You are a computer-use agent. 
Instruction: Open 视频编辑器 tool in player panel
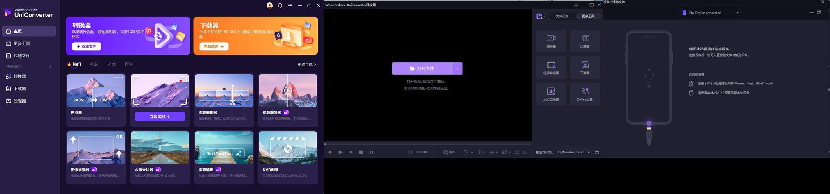click(x=551, y=67)
